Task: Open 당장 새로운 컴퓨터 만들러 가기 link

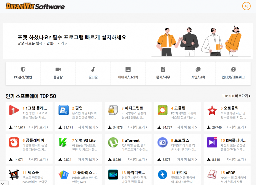Action: [x=42, y=43]
